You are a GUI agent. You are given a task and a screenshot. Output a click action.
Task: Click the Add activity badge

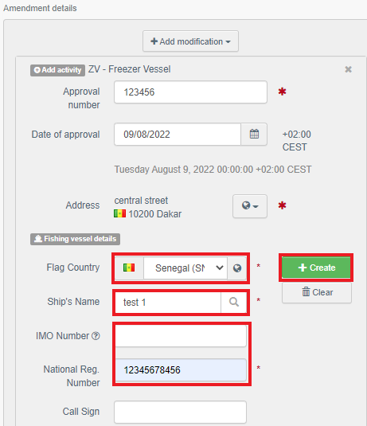(57, 70)
